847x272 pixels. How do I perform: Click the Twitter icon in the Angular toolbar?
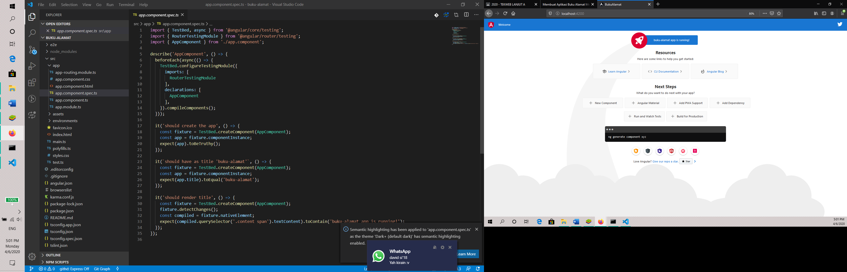tap(840, 24)
